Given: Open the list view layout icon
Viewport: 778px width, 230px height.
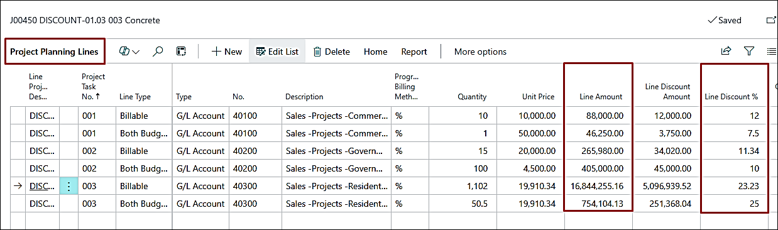Looking at the screenshot, I should 772,52.
